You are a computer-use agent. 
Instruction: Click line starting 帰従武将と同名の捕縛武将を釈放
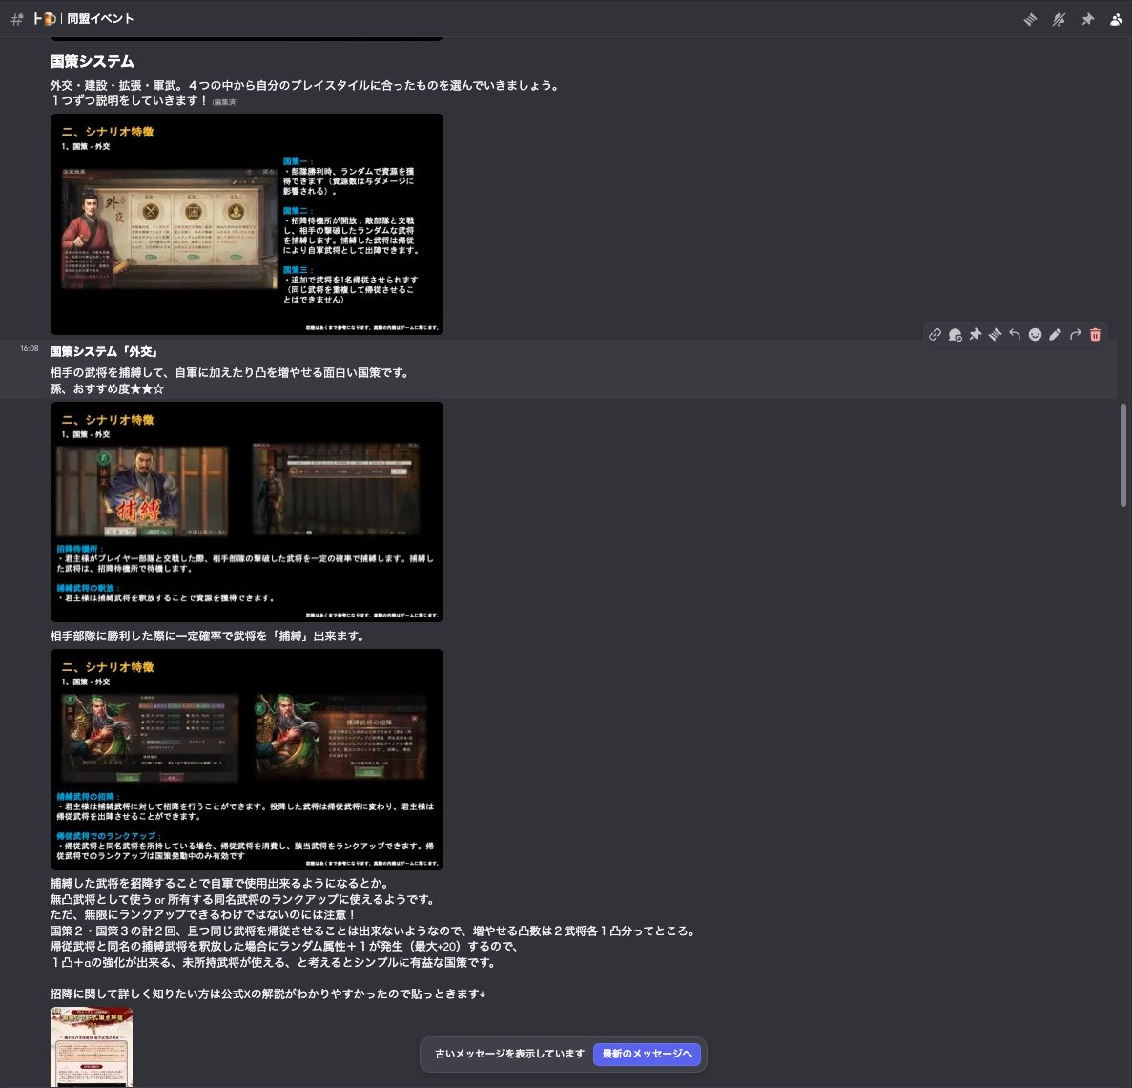click(285, 947)
